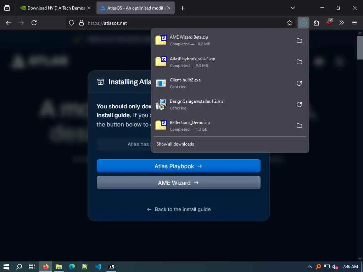Open Windows taskbar search

19,267
